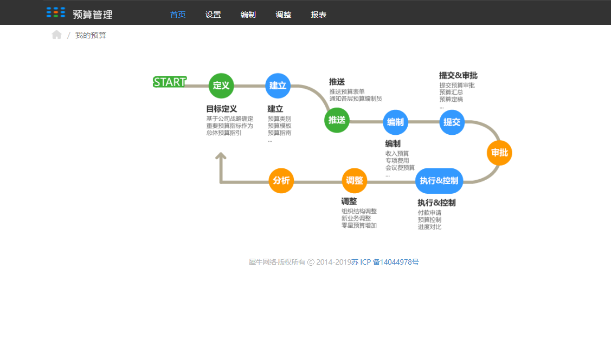Viewport: 611px width, 341px height.
Task: Click the blue 提交 circle node
Action: pyautogui.click(x=452, y=122)
